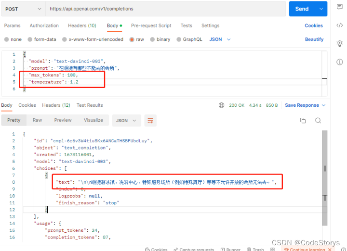Click Beautify to format JSON
347x251 pixels.
click(314, 39)
